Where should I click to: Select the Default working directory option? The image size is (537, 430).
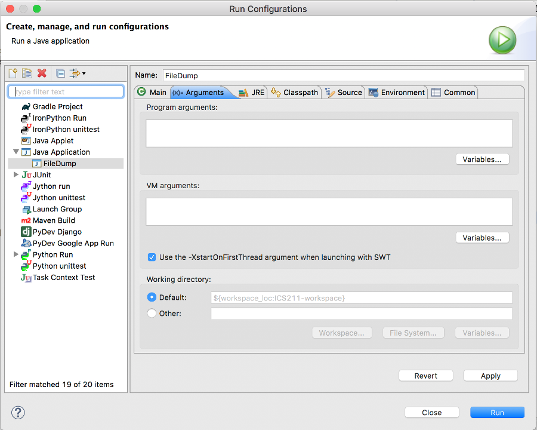152,297
